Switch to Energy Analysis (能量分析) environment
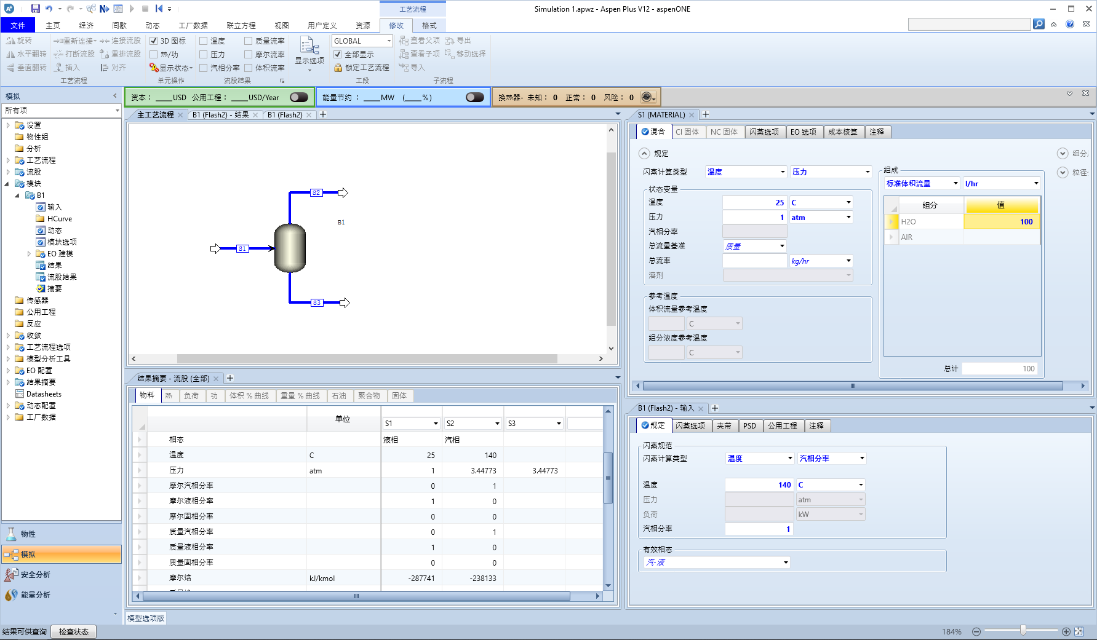 (x=62, y=595)
